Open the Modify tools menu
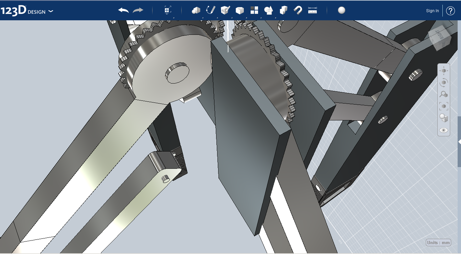461x254 pixels. coord(240,11)
